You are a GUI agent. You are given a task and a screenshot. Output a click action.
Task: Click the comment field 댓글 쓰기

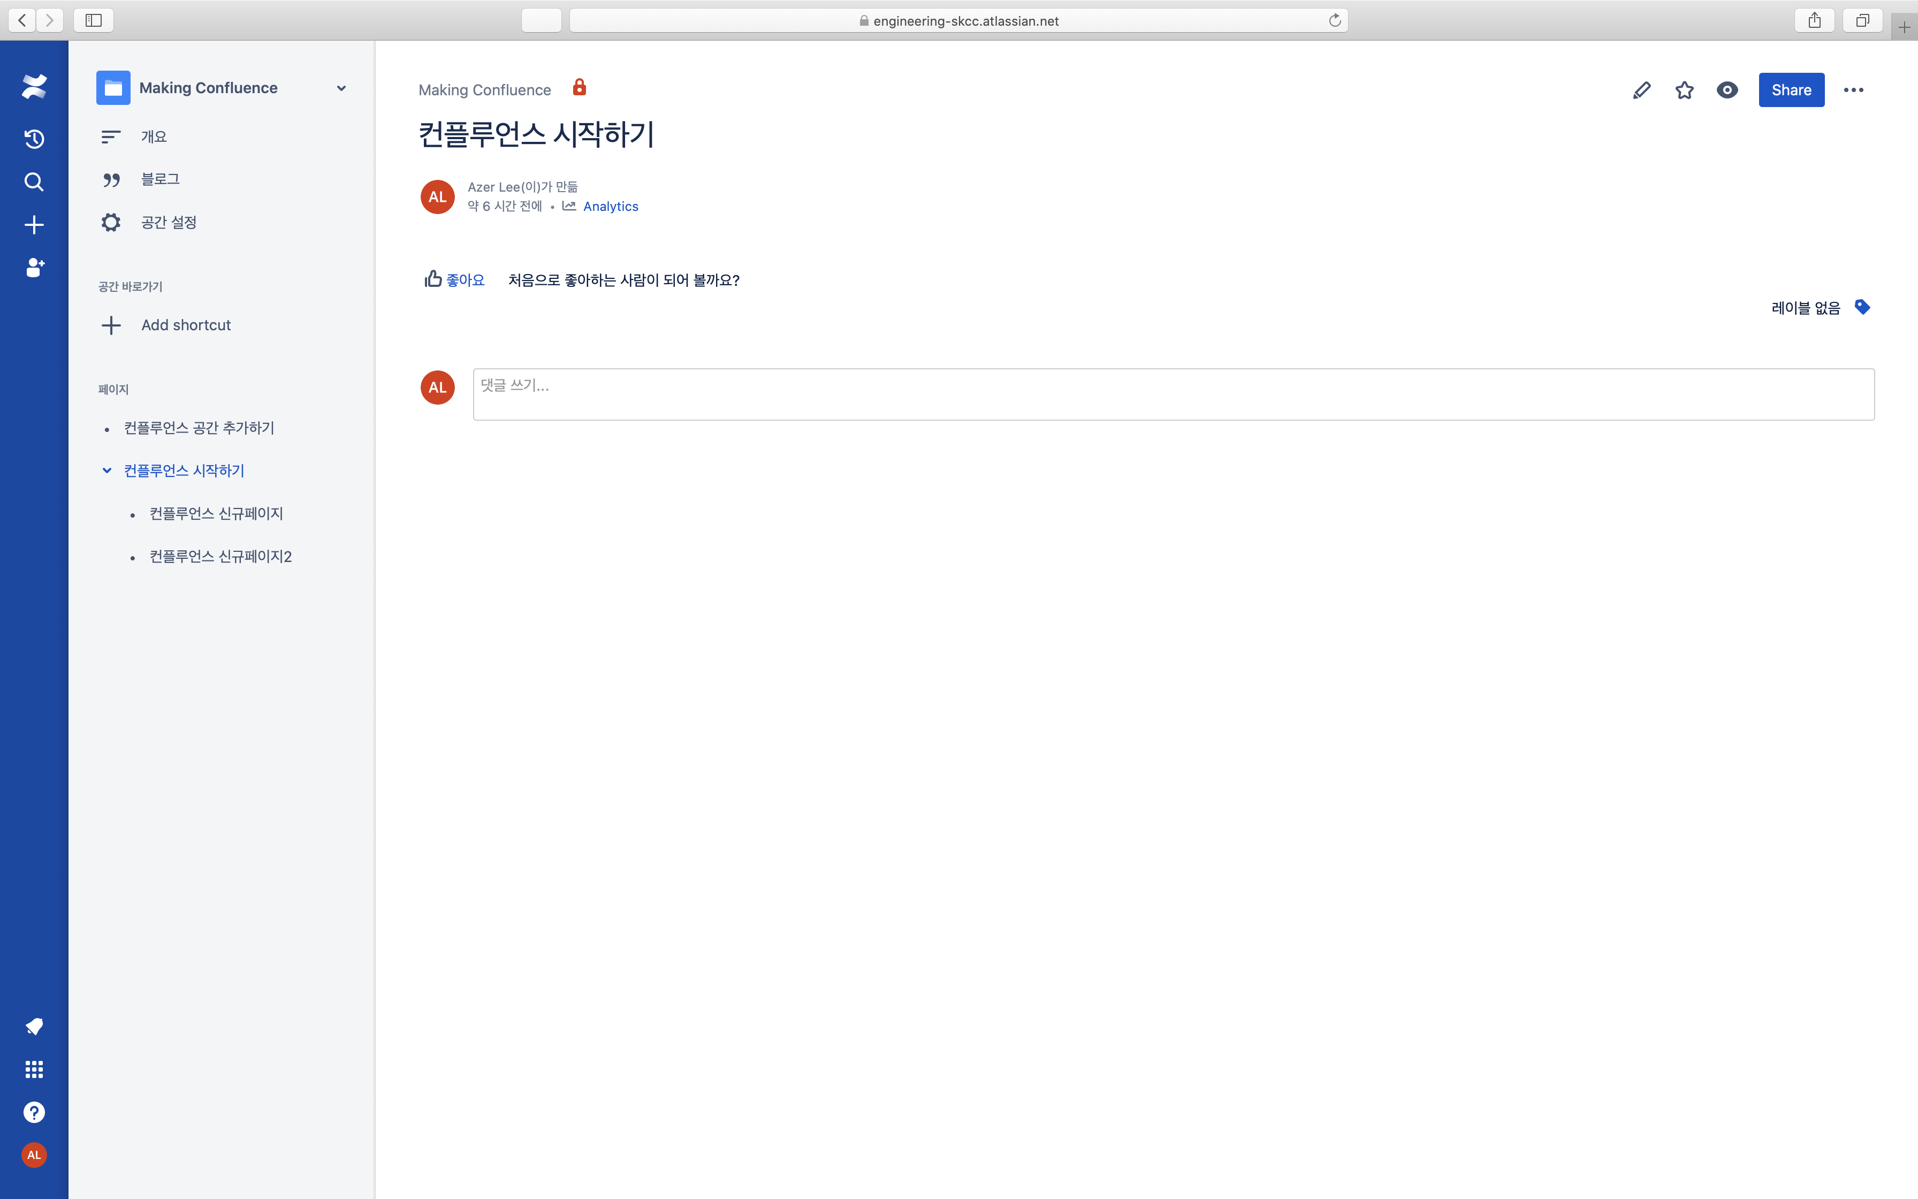(1174, 394)
